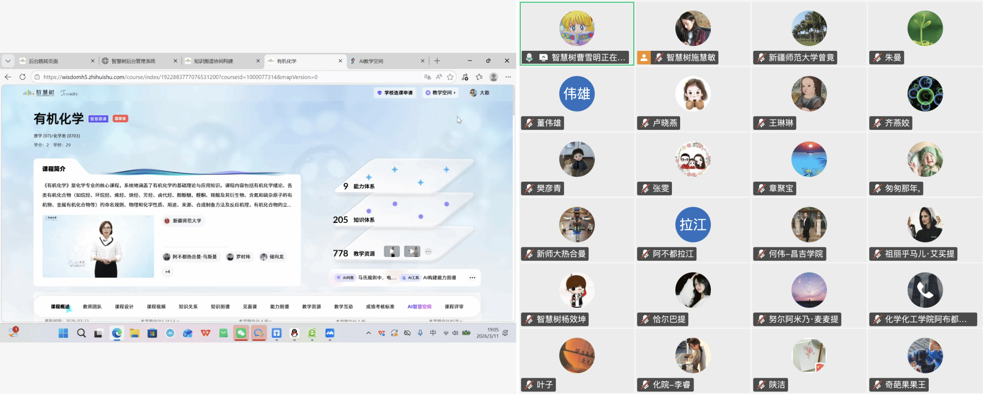Open the read aloud icon in address bar
The width and height of the screenshot is (983, 394).
point(439,77)
